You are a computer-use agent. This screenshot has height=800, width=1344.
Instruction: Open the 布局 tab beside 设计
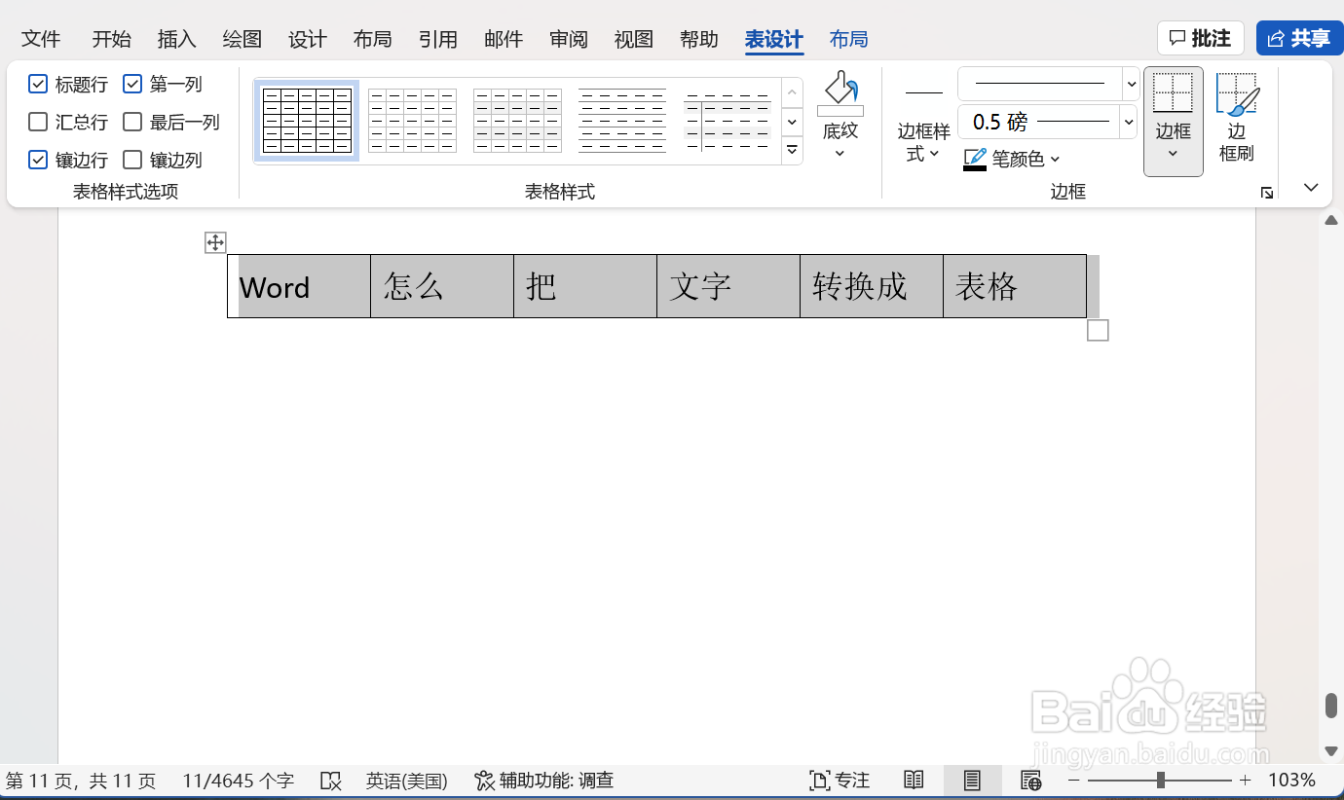(x=372, y=39)
